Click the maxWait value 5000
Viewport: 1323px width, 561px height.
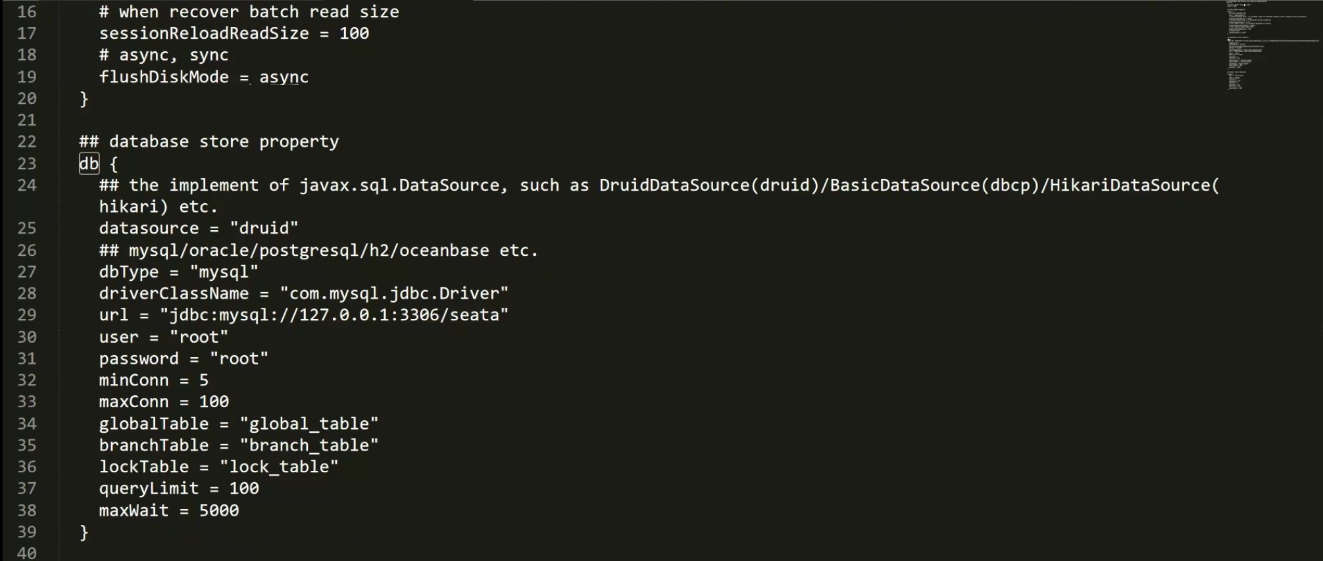219,510
